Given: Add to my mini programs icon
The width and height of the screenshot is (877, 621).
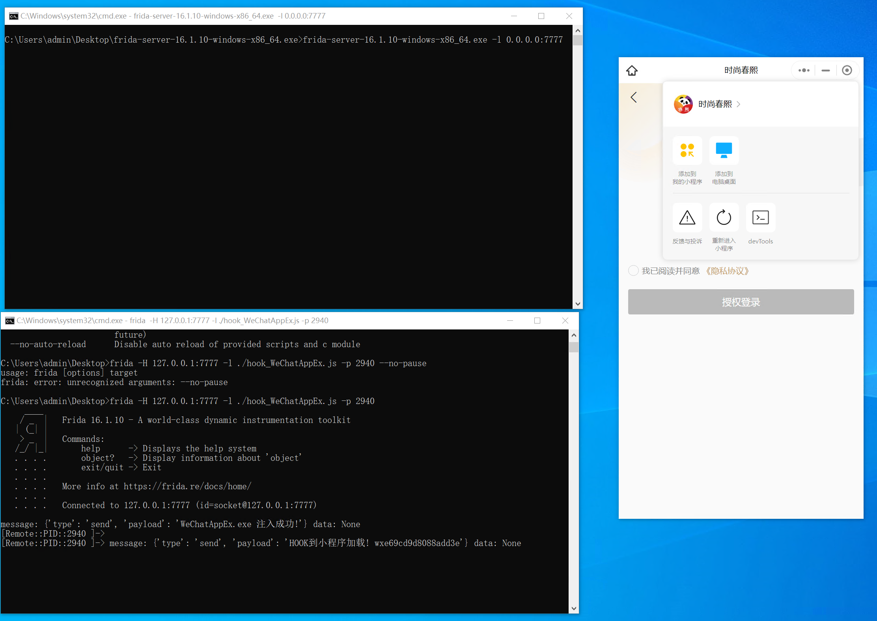Looking at the screenshot, I should coord(687,151).
